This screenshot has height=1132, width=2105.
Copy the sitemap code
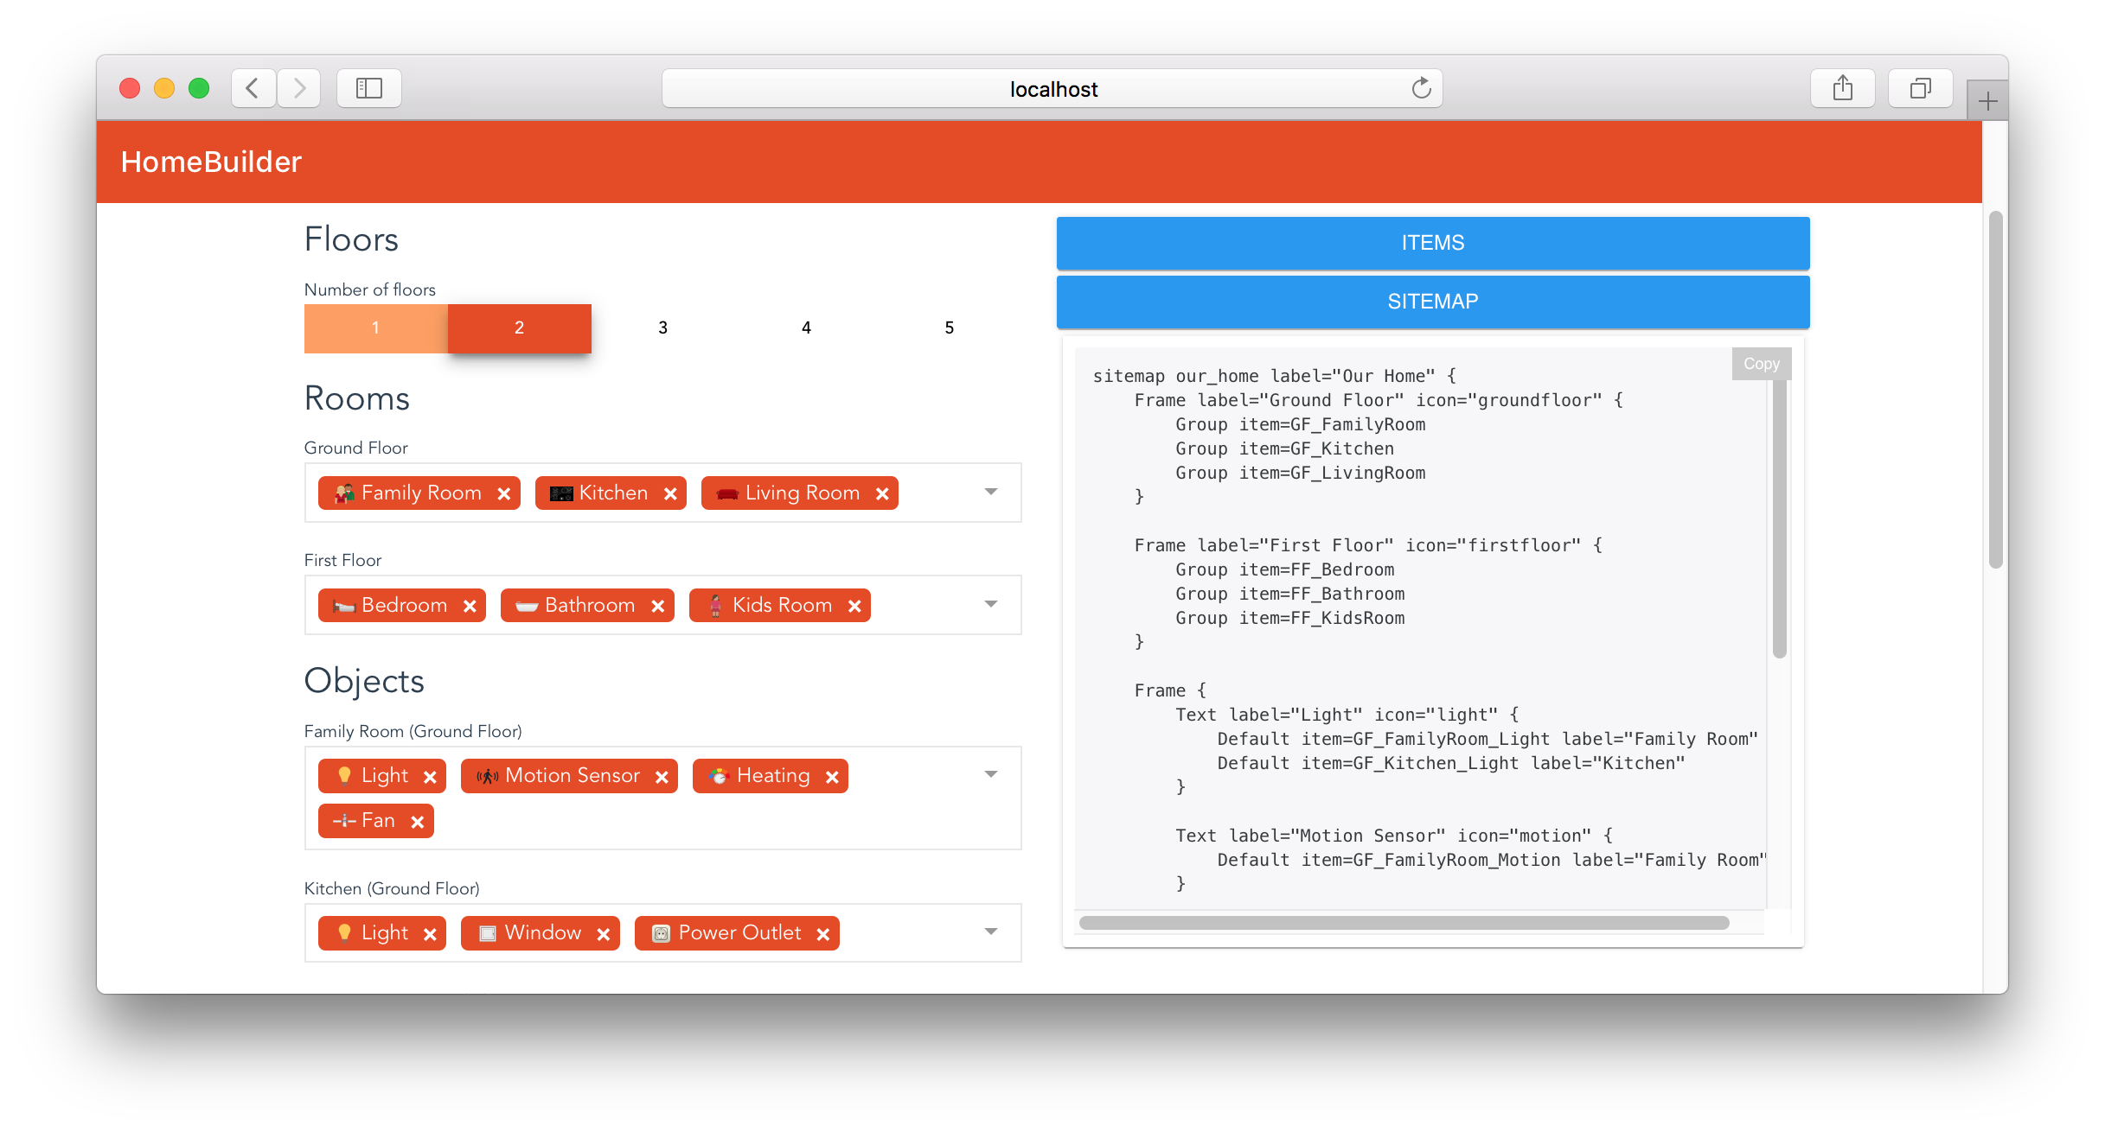click(1761, 364)
